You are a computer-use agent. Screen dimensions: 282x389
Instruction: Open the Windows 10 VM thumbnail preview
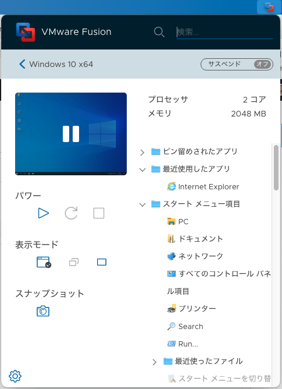coord(71,134)
